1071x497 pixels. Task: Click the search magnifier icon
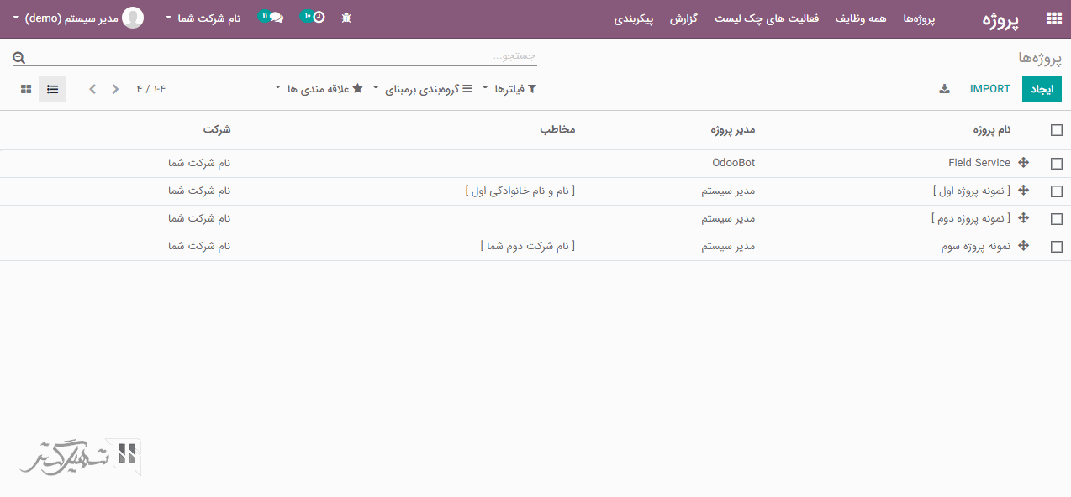pos(18,57)
